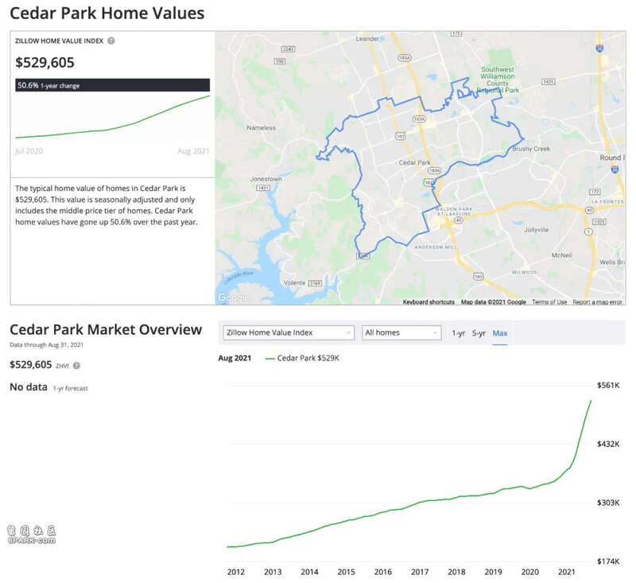
Task: Click the Jonestown map label
Action: click(266, 178)
